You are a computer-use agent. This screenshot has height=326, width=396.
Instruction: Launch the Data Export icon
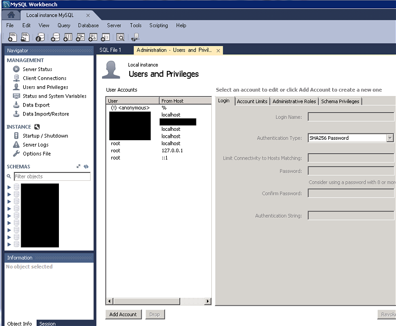click(16, 105)
